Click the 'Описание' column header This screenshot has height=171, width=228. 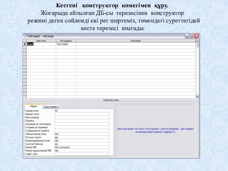pyautogui.click(x=136, y=41)
